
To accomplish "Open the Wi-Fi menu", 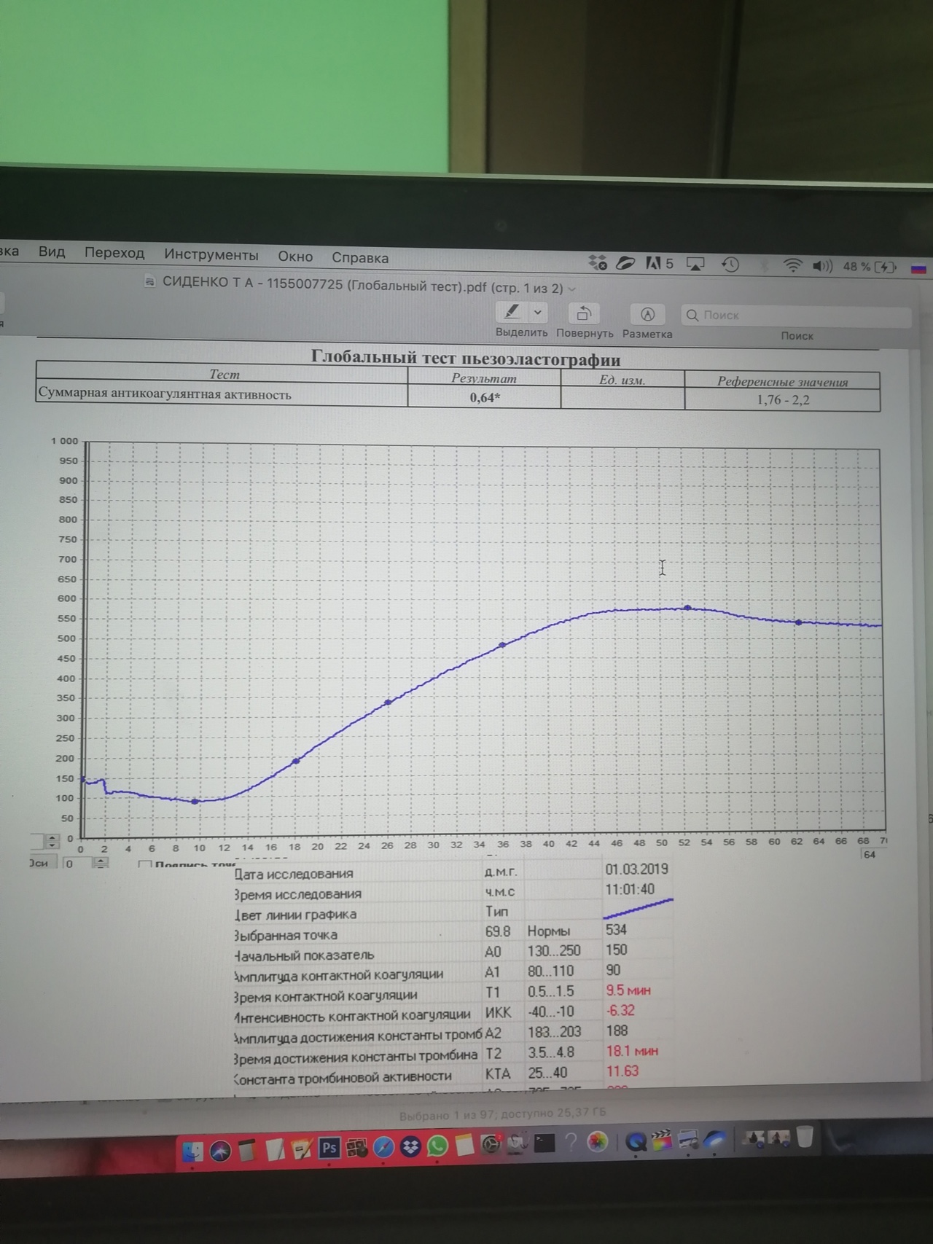I will pyautogui.click(x=792, y=266).
